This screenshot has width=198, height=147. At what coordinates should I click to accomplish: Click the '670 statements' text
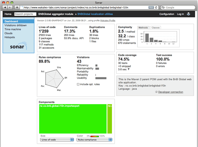click(127, 43)
